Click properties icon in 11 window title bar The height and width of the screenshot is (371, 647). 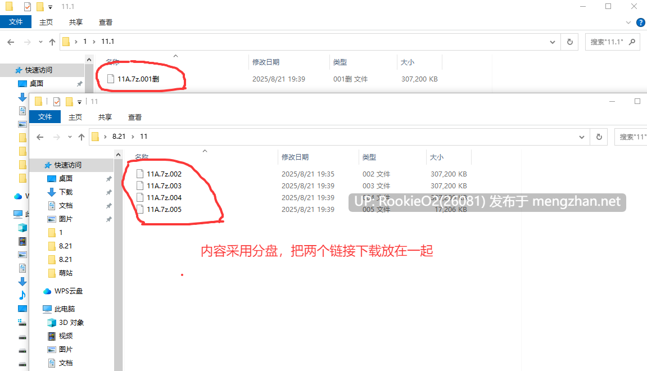click(57, 102)
